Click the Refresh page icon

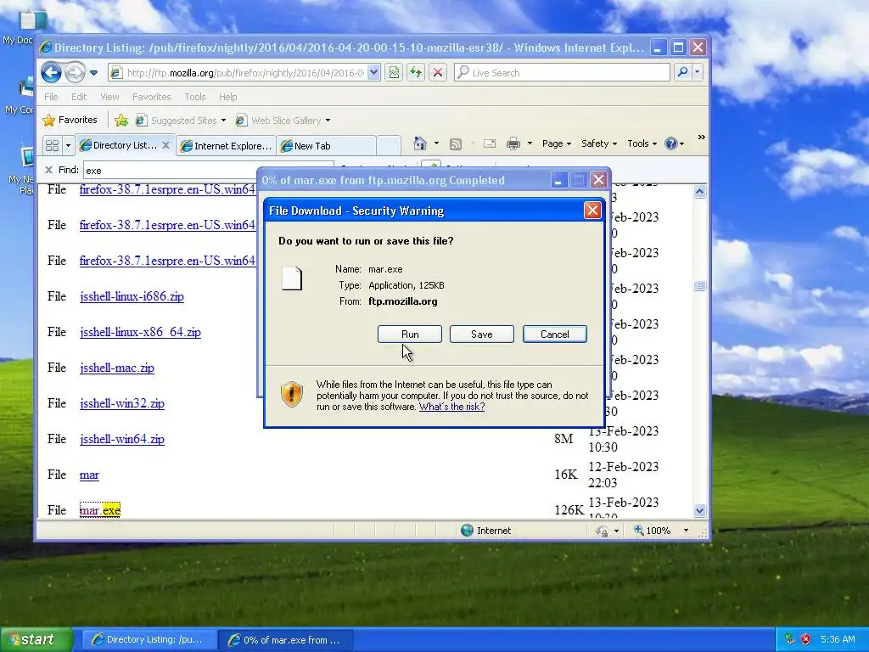point(416,73)
